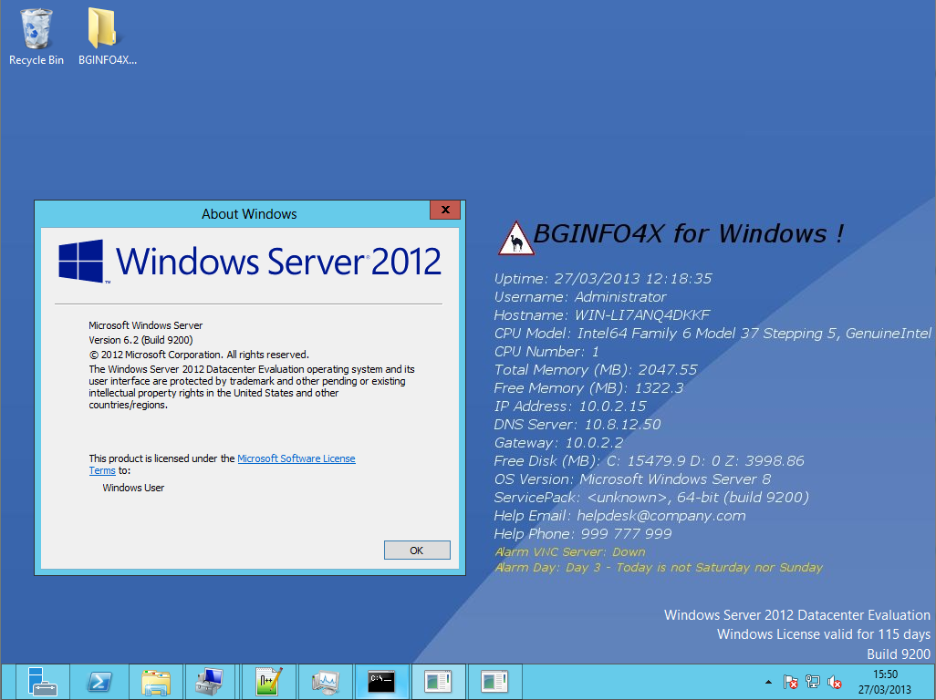Open File Explorer from the taskbar

point(156,682)
